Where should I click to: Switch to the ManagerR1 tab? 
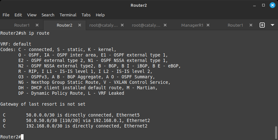[x=192, y=25]
